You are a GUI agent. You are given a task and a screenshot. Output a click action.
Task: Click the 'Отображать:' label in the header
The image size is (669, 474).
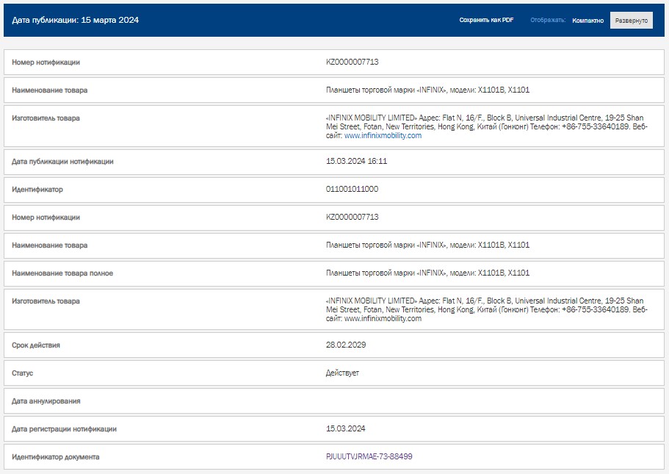(548, 20)
